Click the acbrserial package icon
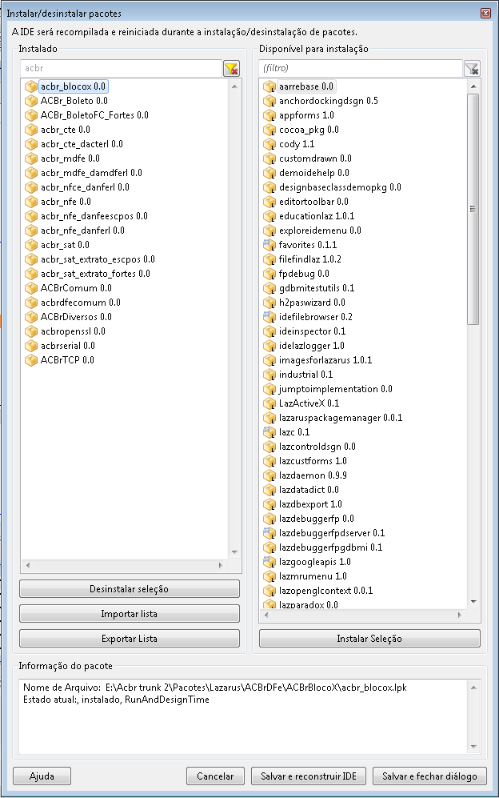The height and width of the screenshot is (798, 499). pos(31,346)
